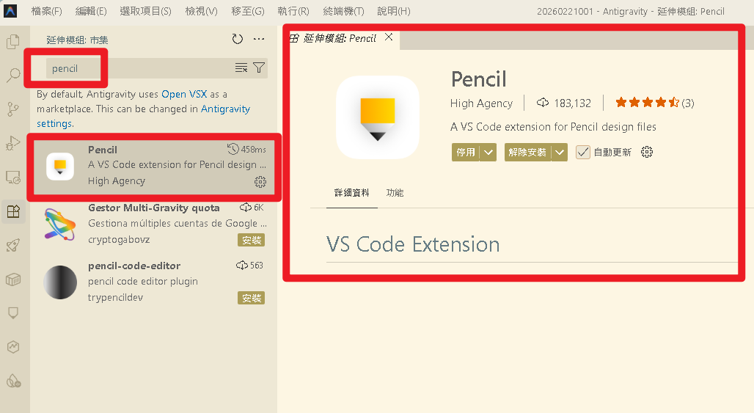Screen dimensions: 754x413
Task: Click the VS Code Extension heading
Action: click(413, 244)
